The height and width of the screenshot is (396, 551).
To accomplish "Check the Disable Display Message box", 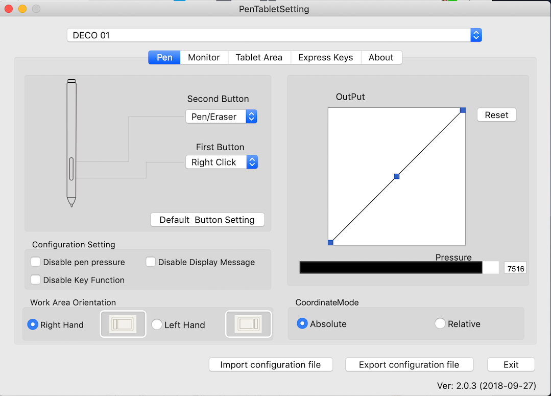I will [151, 262].
